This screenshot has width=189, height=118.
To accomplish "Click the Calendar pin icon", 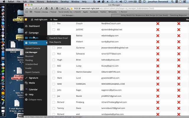I will (x=26, y=89).
